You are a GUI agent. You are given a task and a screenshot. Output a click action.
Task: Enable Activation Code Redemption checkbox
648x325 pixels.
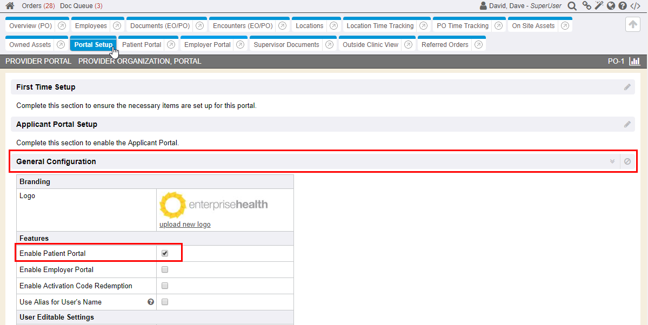point(165,286)
